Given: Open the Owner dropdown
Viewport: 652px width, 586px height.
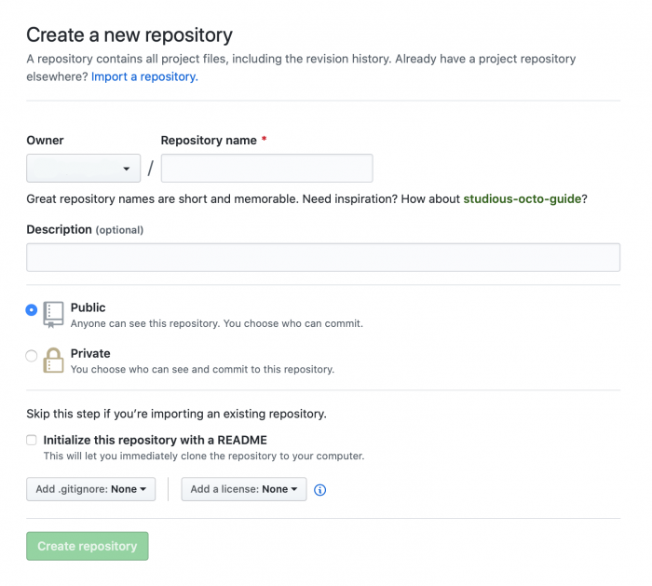Looking at the screenshot, I should [x=84, y=169].
